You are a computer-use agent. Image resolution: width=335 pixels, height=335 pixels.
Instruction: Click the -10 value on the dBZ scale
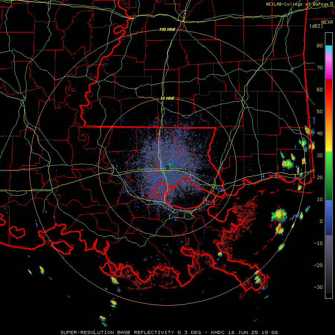click(x=318, y=243)
